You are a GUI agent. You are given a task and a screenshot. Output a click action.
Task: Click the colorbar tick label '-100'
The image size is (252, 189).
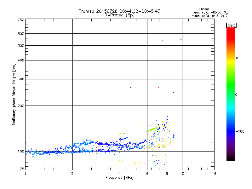(240, 131)
